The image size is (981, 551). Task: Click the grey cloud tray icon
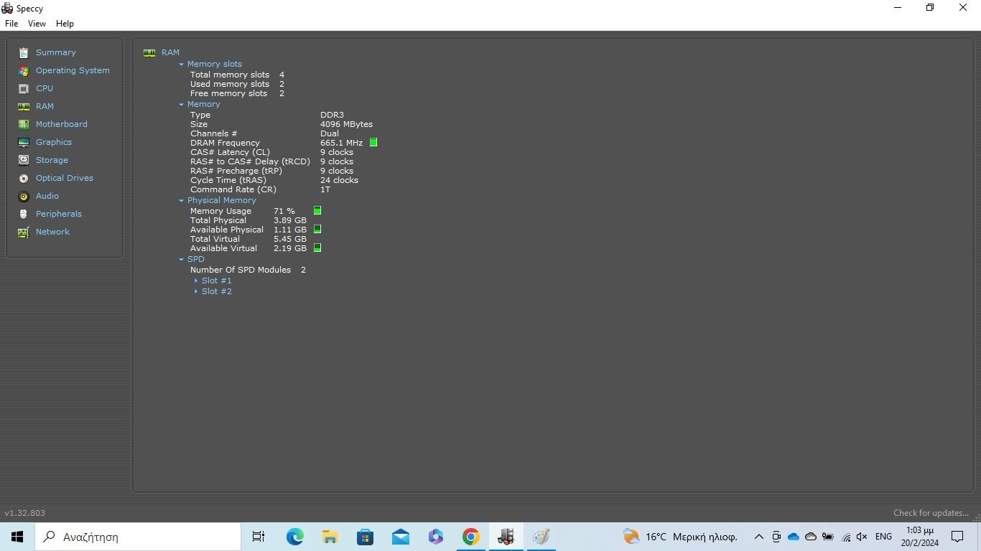[x=811, y=537]
